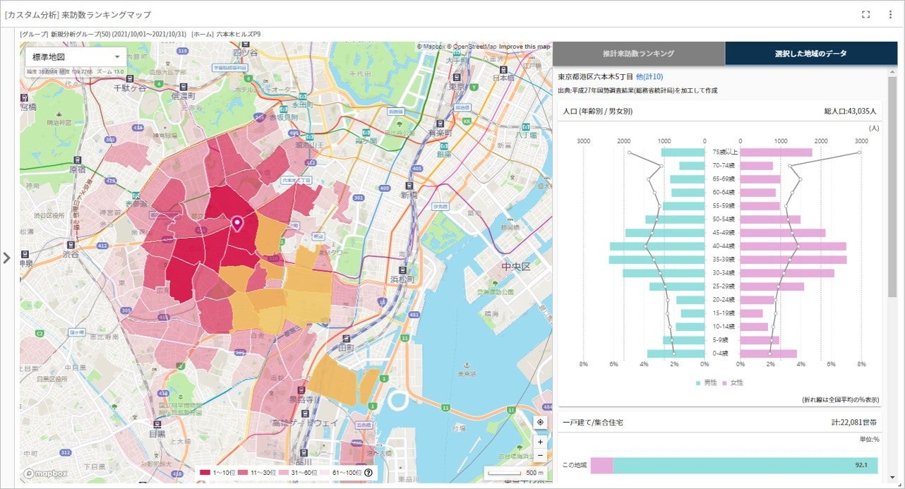Open the 標準地図 map style dropdown
This screenshot has width=905, height=489.
(76, 56)
